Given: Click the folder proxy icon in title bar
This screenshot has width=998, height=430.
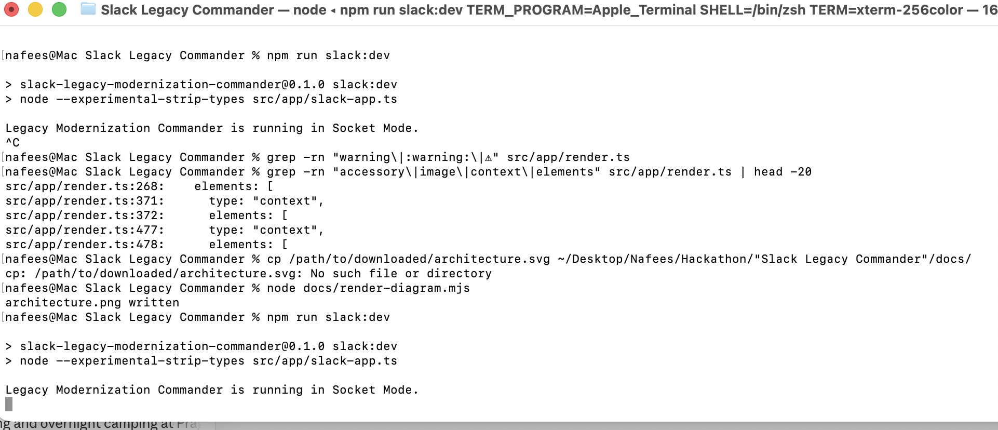Looking at the screenshot, I should point(88,9).
